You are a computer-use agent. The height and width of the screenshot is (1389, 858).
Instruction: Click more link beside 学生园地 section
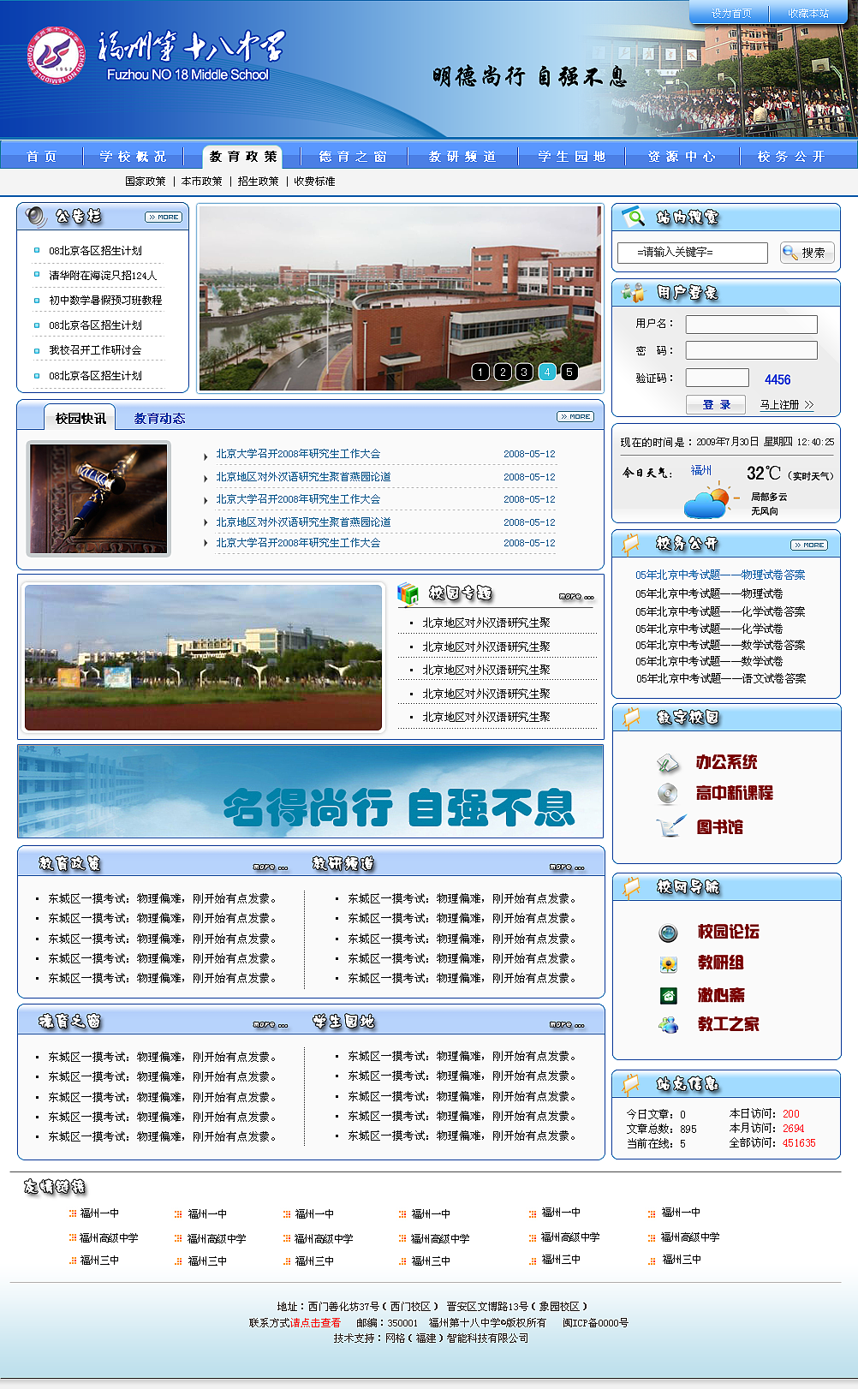pos(567,1023)
